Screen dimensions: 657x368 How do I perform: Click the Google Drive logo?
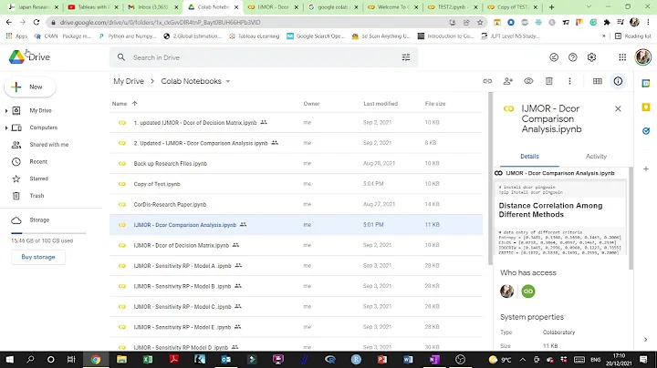[17, 56]
